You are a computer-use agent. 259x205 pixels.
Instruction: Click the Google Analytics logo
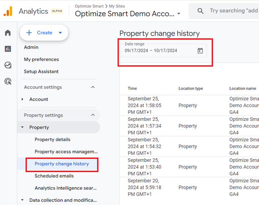8,11
